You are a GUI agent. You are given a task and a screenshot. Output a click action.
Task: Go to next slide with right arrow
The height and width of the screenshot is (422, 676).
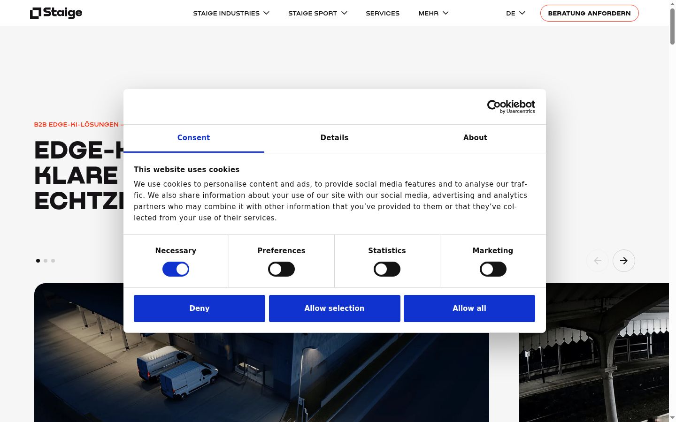(x=623, y=261)
